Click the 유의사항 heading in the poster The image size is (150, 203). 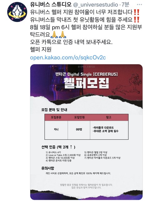pyautogui.click(x=48, y=168)
